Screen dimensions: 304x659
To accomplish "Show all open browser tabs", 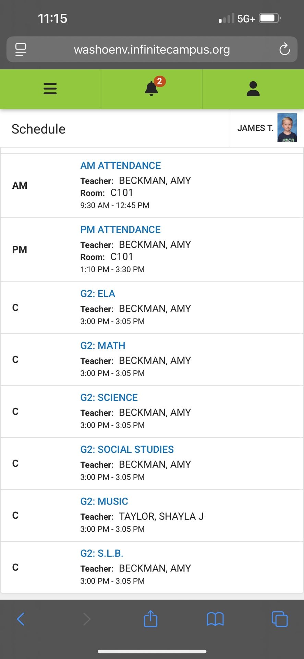I will click(279, 619).
